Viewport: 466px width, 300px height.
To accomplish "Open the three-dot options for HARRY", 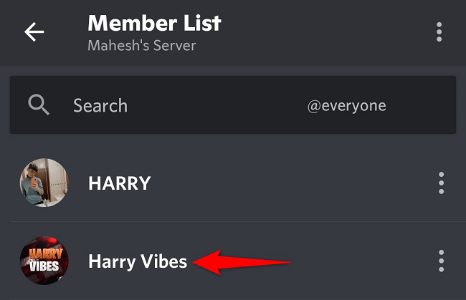I will (x=441, y=183).
